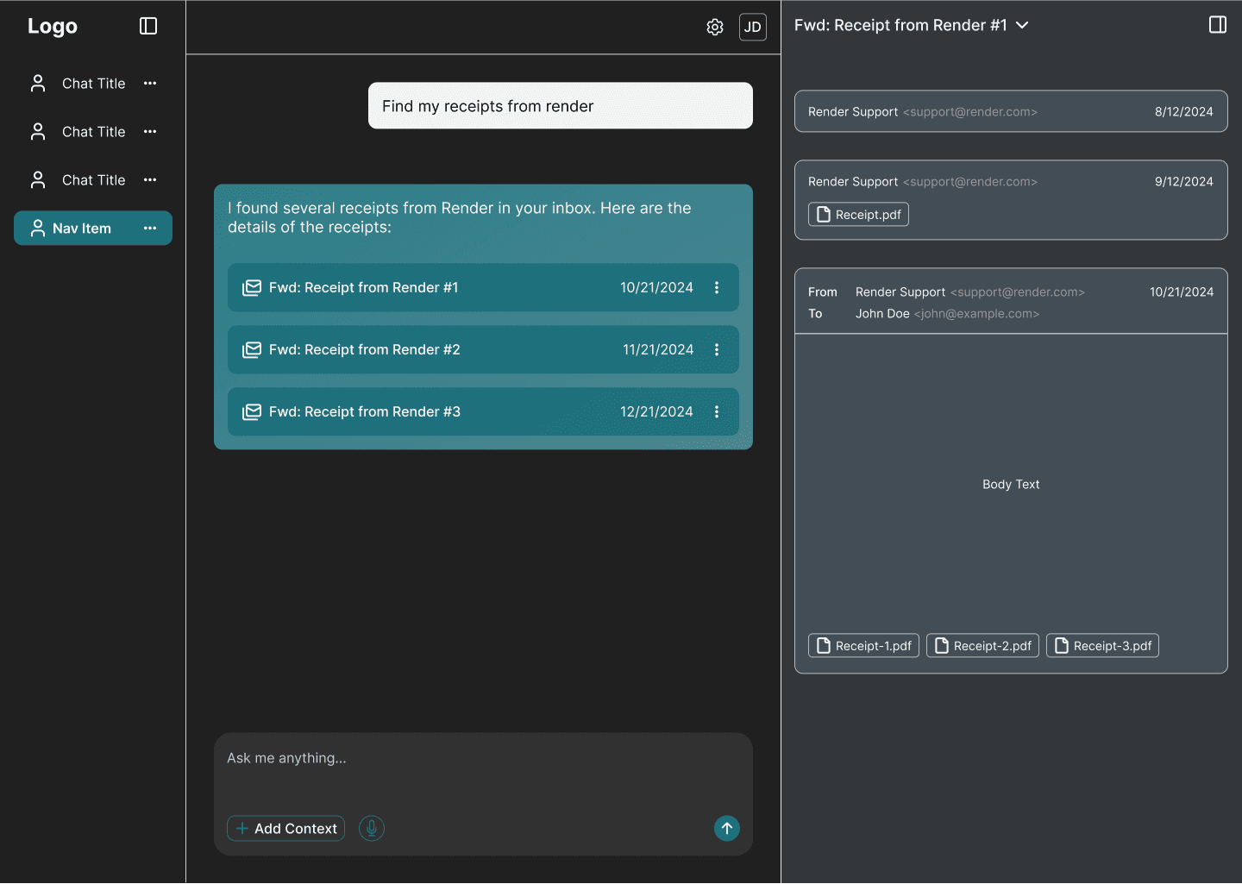Click the 11/21/2024 date in results
Viewport: 1242px width, 884px height.
[x=658, y=350]
